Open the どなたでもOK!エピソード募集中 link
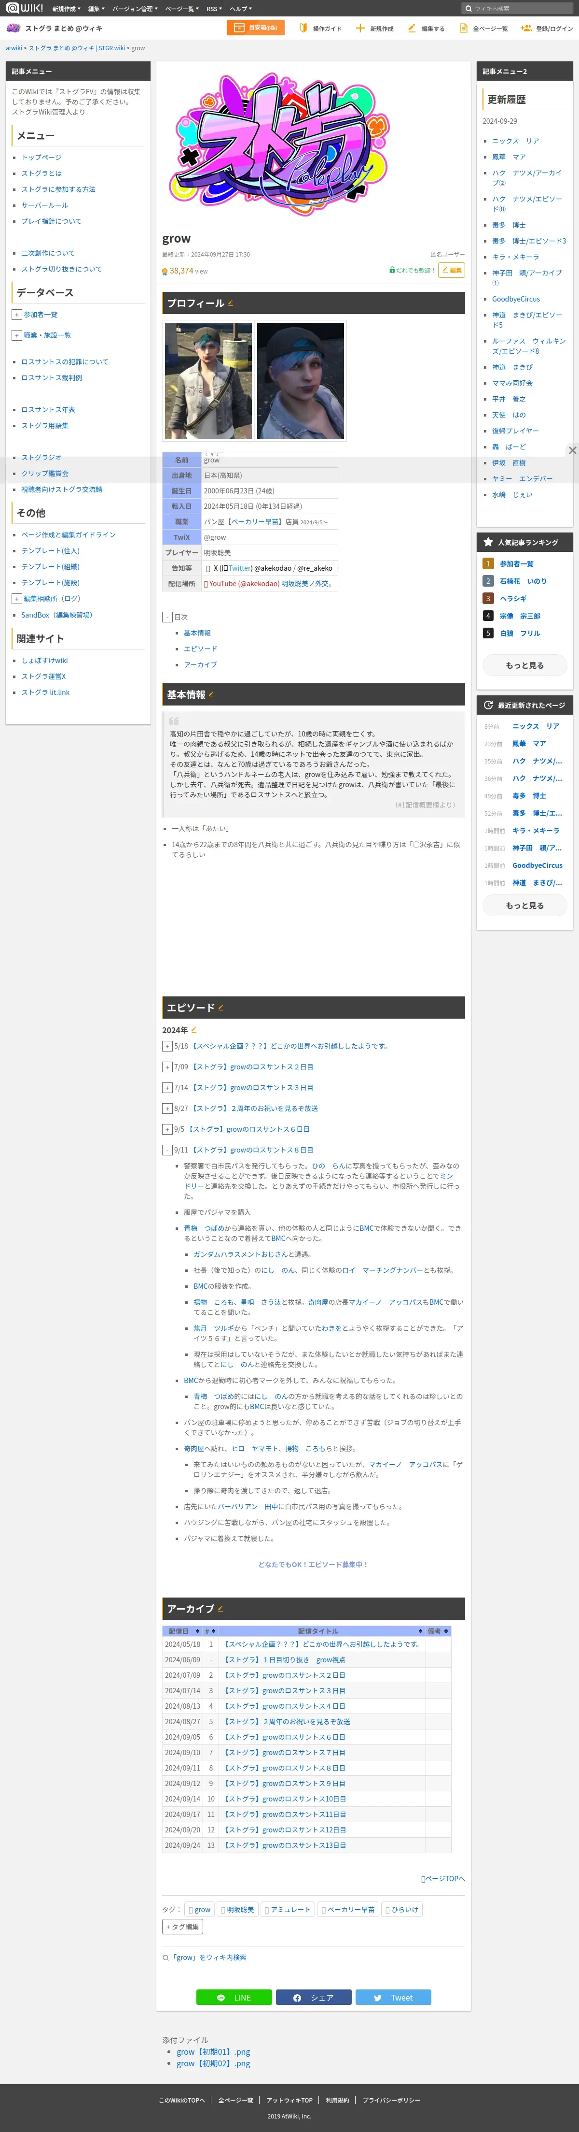579x2132 pixels. click(313, 1564)
